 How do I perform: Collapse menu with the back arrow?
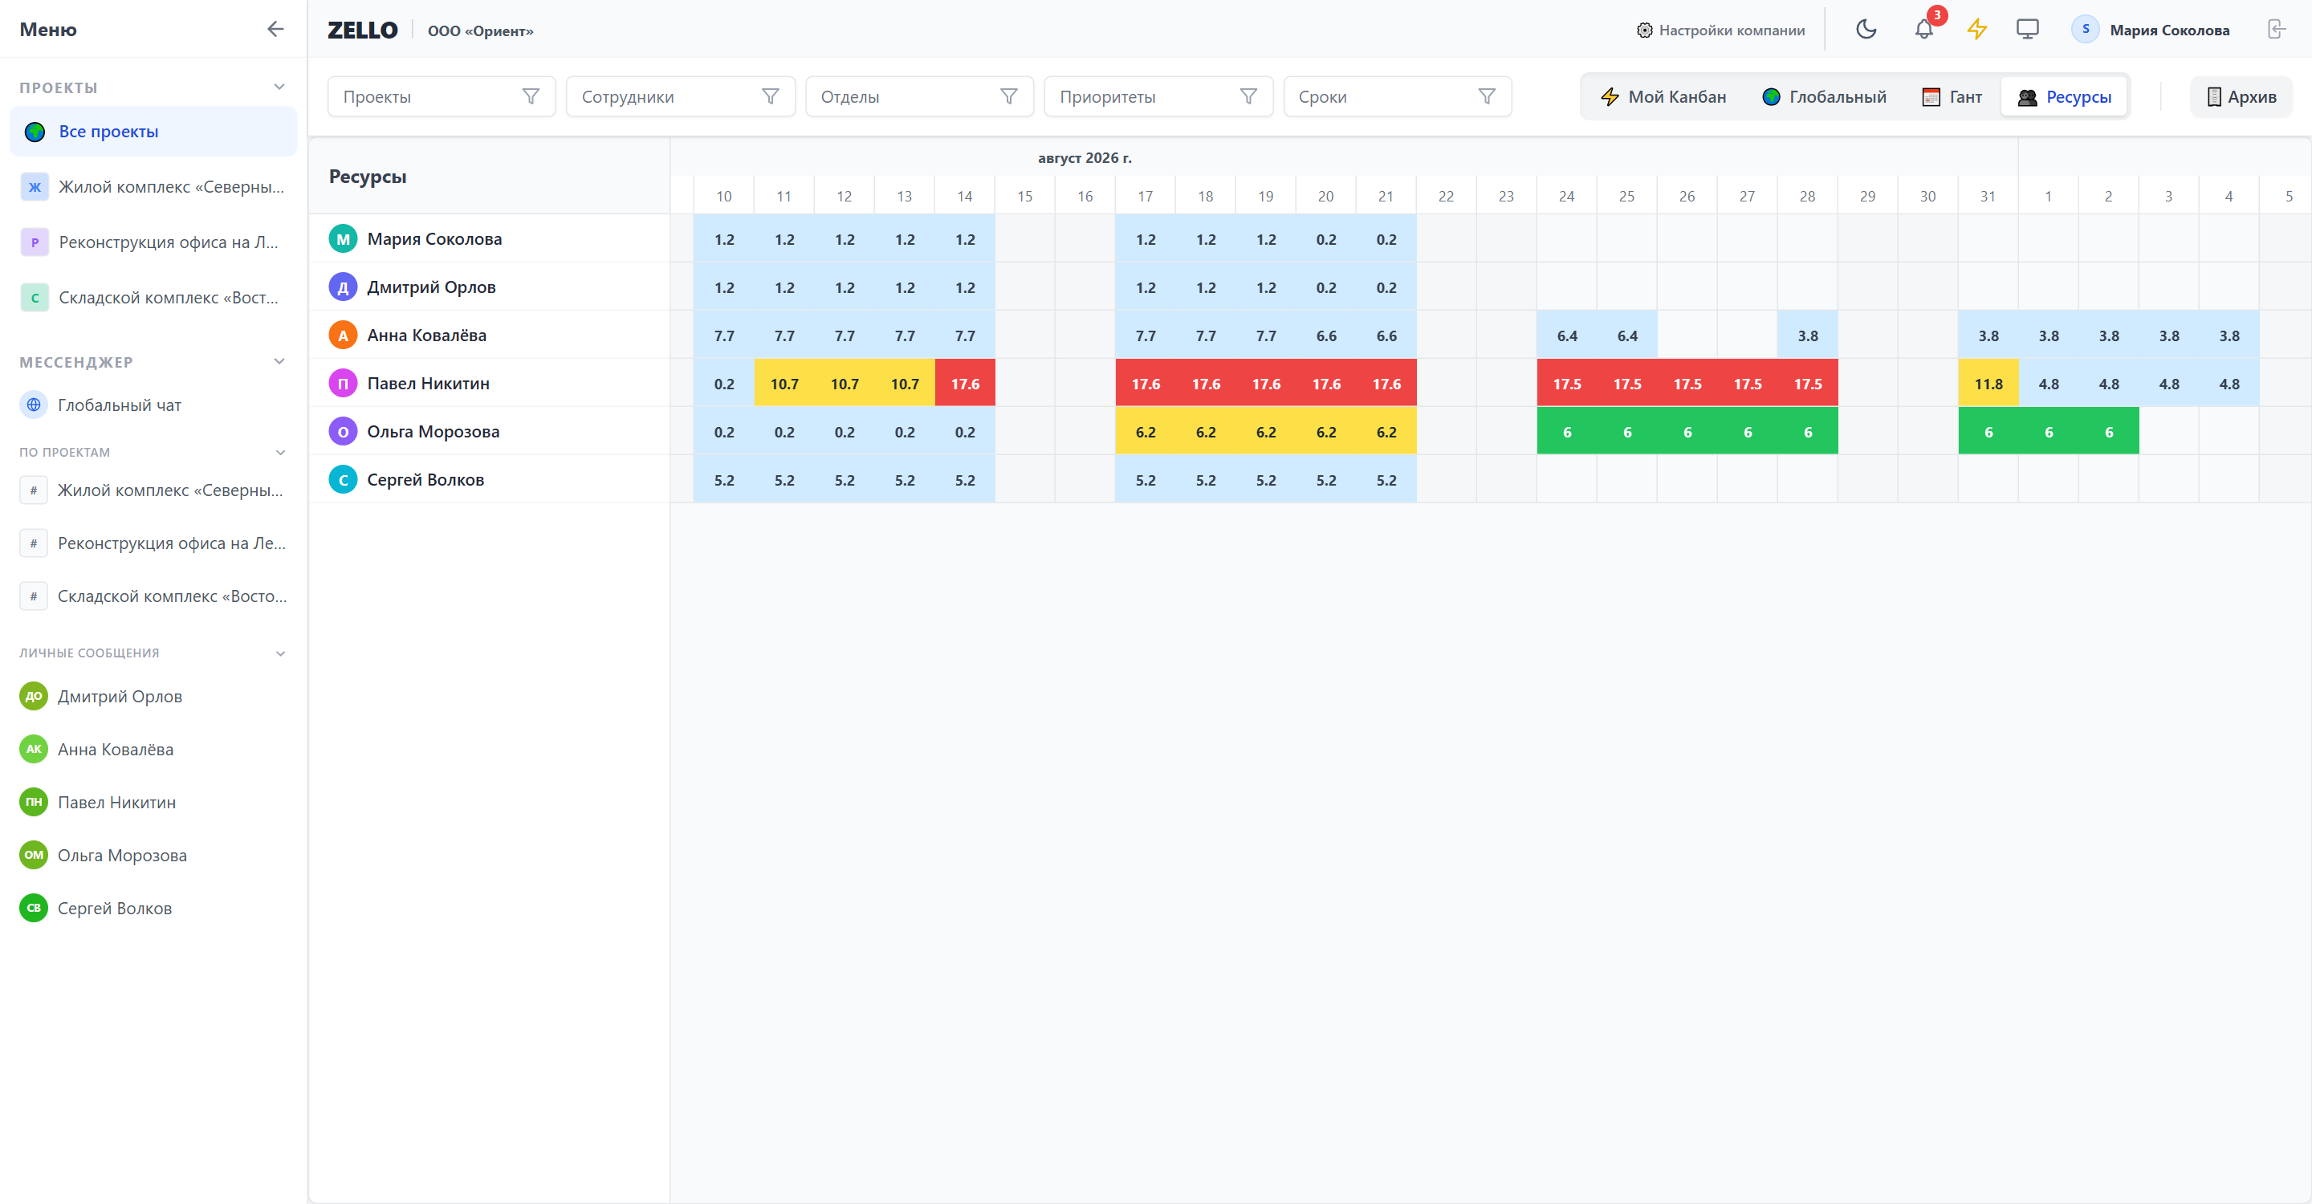pos(275,29)
